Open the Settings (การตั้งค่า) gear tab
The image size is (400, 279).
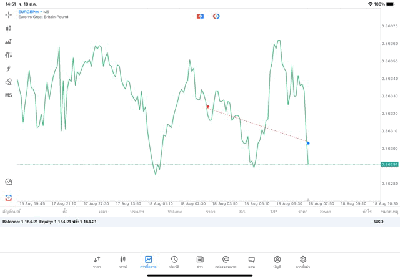coord(303,262)
